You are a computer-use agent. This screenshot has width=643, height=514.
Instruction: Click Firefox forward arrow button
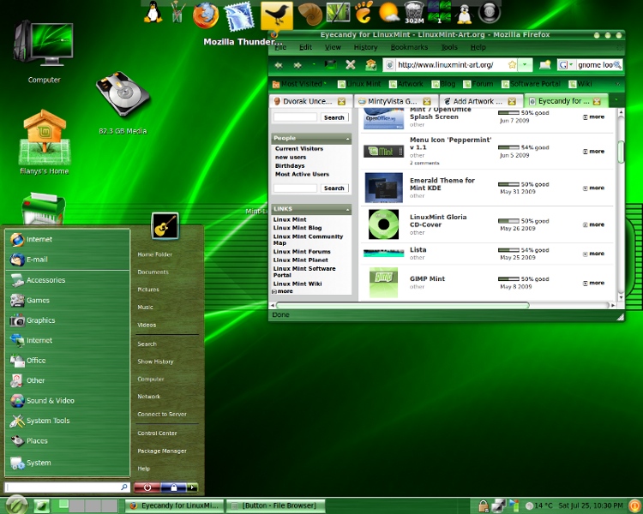[297, 65]
